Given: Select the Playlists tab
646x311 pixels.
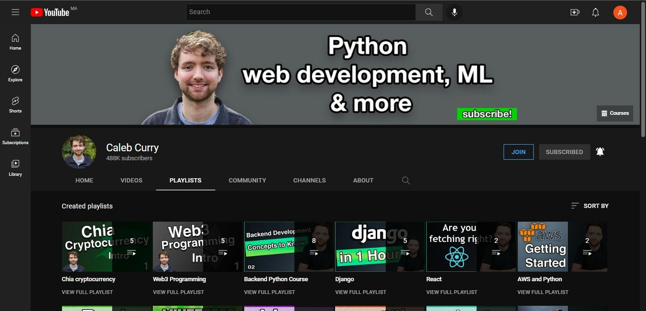Looking at the screenshot, I should [x=186, y=180].
